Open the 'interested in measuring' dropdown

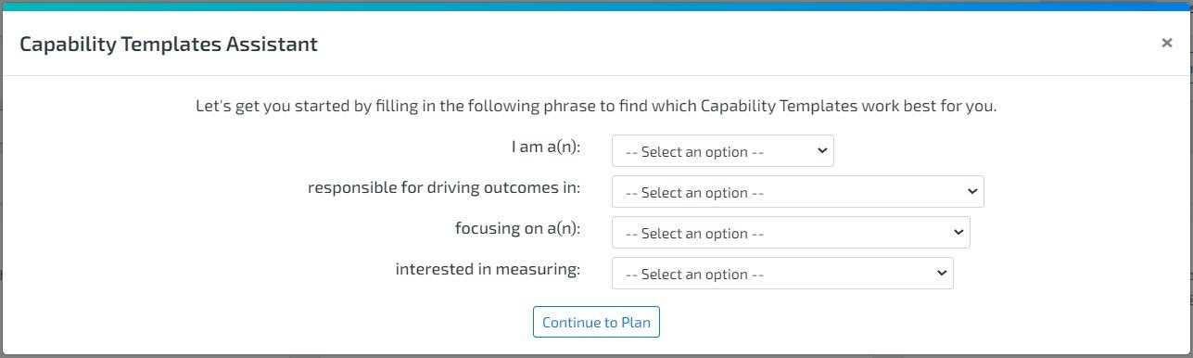point(782,274)
